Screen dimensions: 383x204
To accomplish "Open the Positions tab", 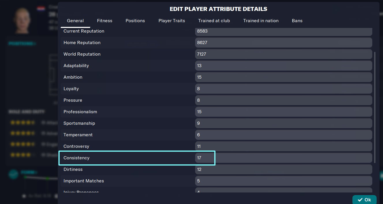I will (x=135, y=21).
